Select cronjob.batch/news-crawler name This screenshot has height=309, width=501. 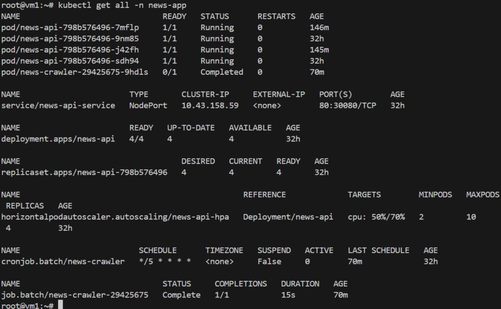coord(62,262)
